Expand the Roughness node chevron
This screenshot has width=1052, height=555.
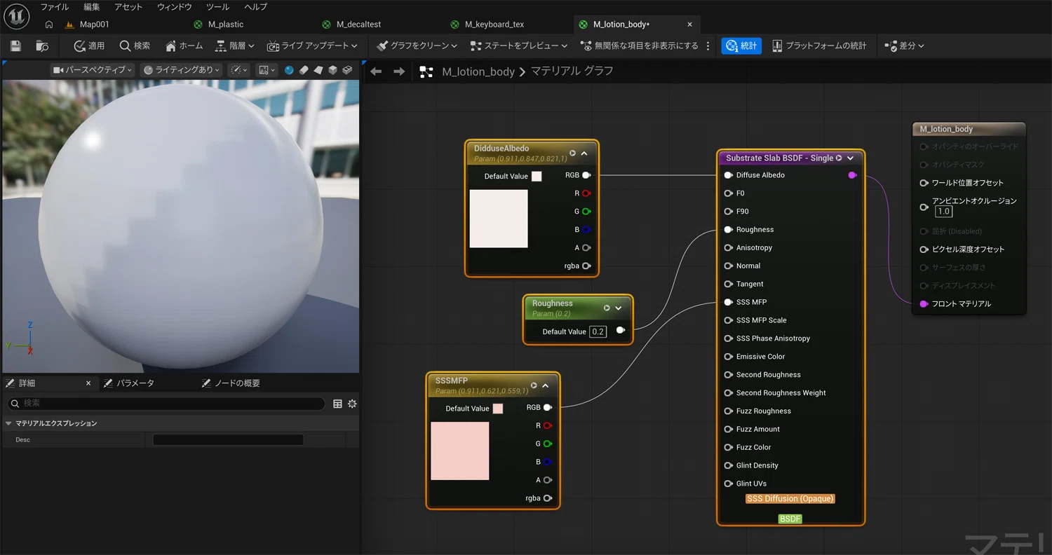(619, 308)
